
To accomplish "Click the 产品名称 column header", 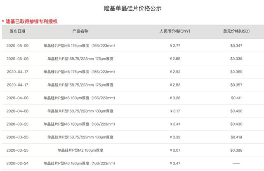I will click(80, 31).
